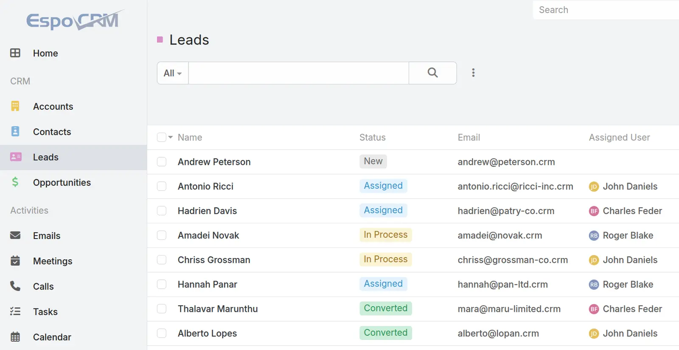Click In Process badge for Amadei Novak
This screenshot has height=350, width=679.
pos(385,235)
